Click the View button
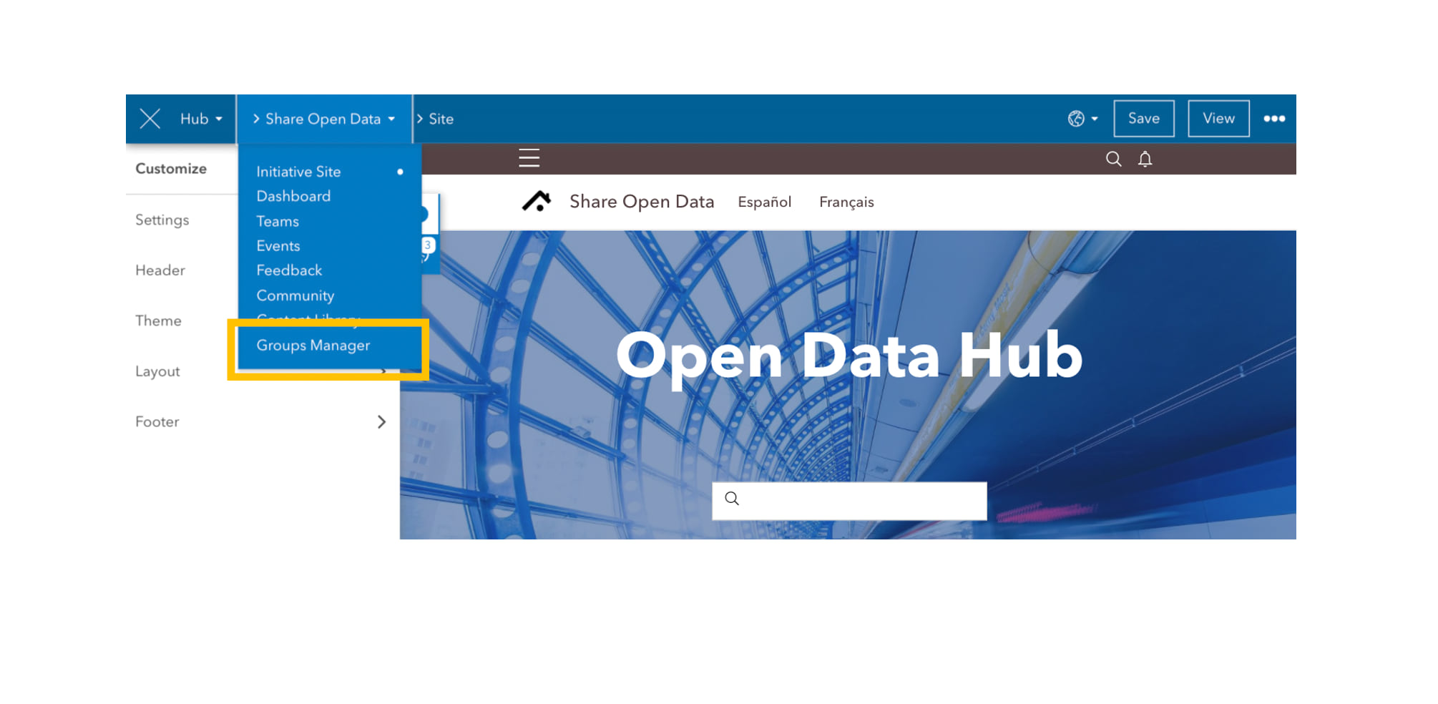Image resolution: width=1438 pixels, height=704 pixels. coord(1218,119)
